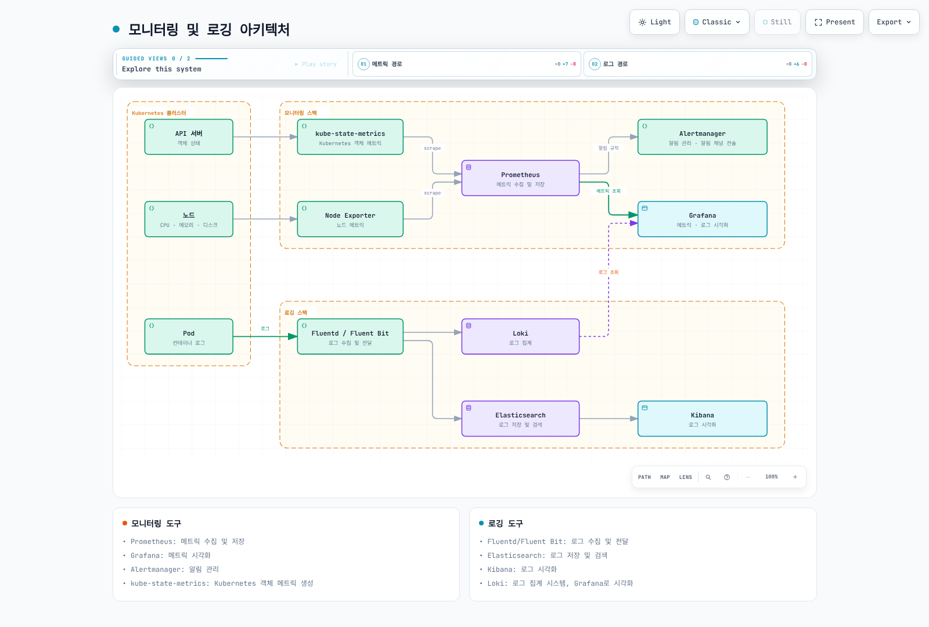
Task: Click the Kibana: 로그 시각화 bullet
Action: pyautogui.click(x=522, y=570)
